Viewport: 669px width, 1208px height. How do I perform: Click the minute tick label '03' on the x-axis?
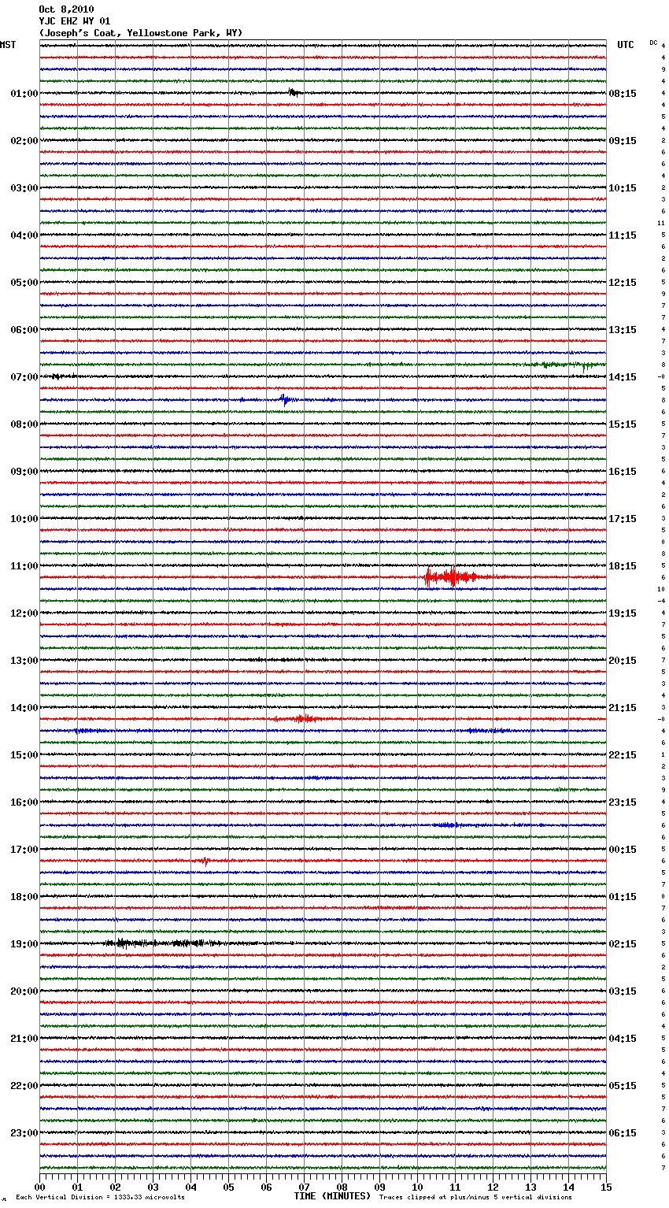(153, 1187)
